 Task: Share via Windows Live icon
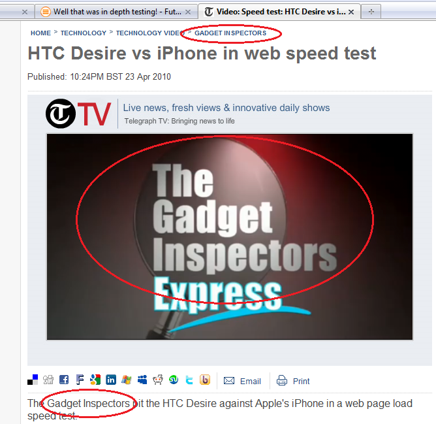tap(127, 380)
